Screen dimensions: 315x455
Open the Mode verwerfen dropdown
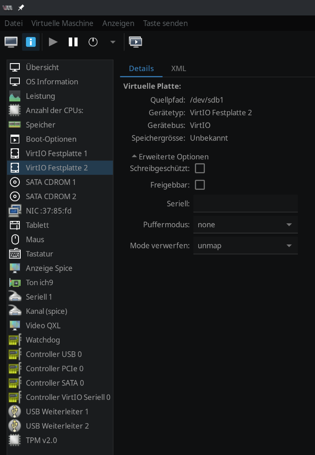245,245
